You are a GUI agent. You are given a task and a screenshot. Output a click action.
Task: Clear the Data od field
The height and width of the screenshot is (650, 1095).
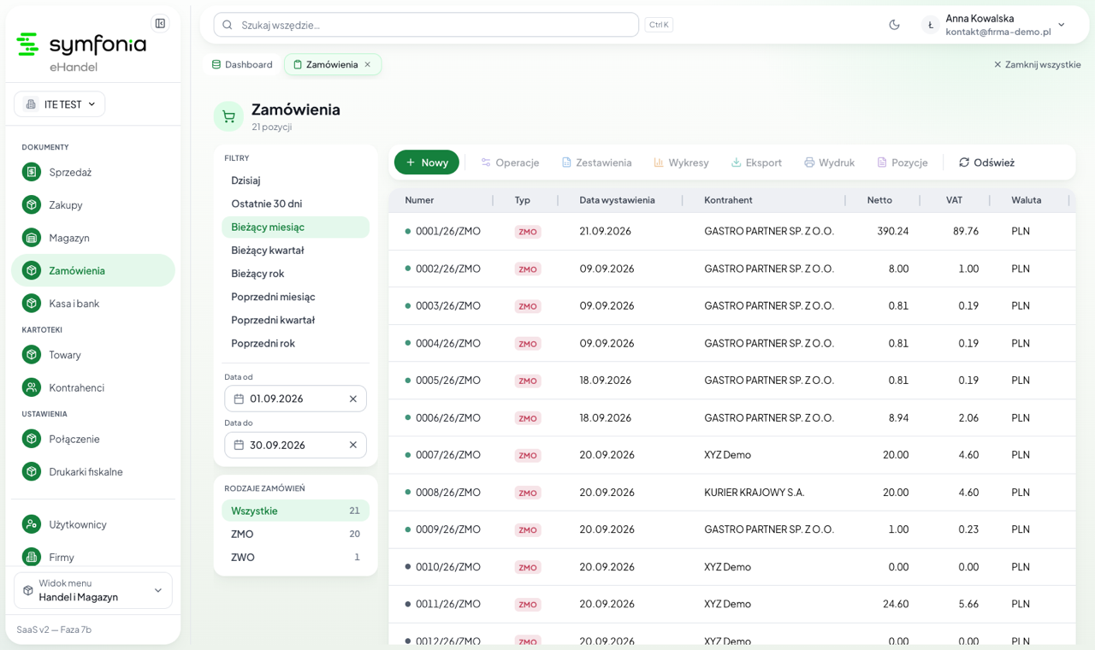click(353, 399)
